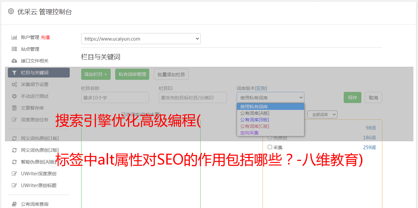This screenshot has height=208, width=418.
Task: Open 智能伪原创[AI版] menu item
Action: pyautogui.click(x=39, y=162)
